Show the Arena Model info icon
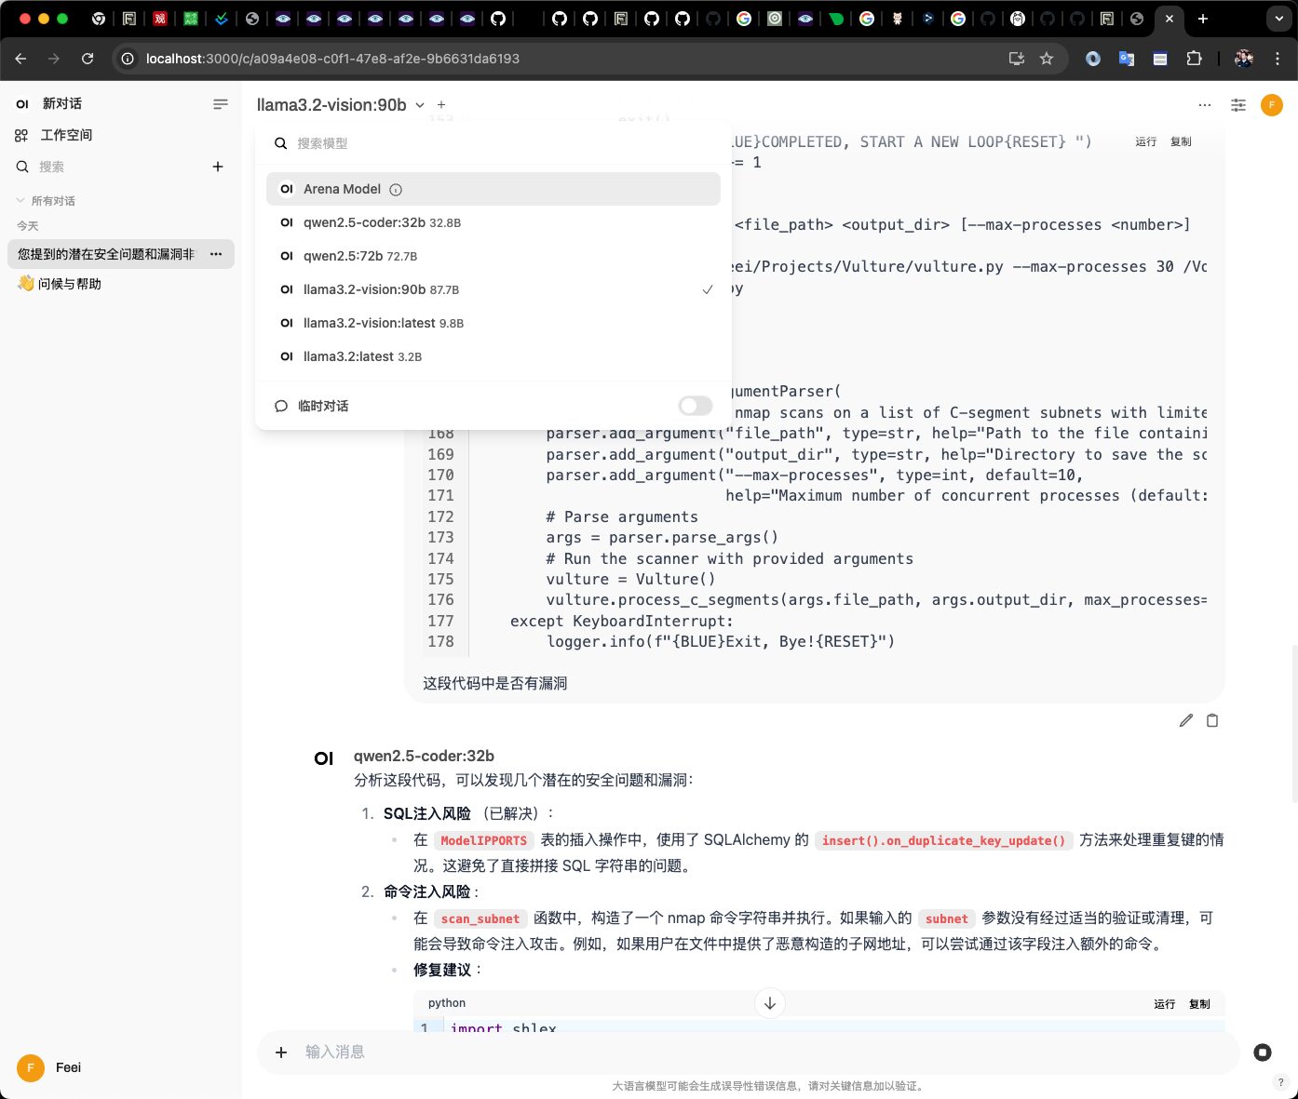 396,190
